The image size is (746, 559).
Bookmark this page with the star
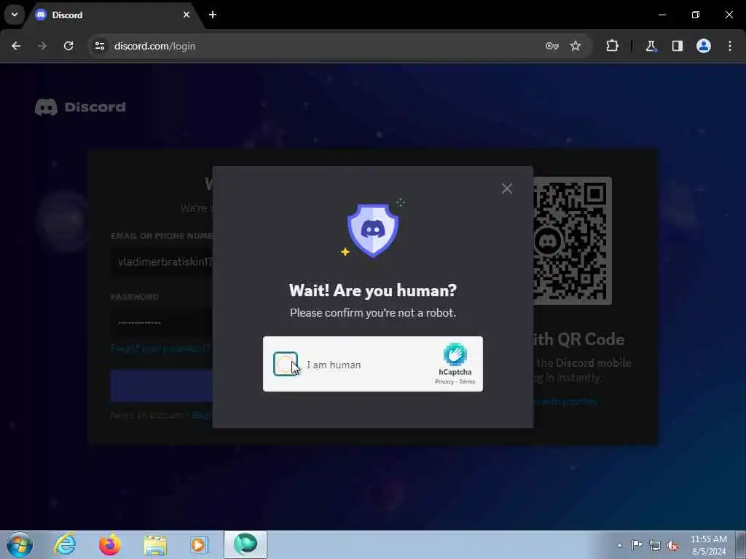pyautogui.click(x=576, y=46)
